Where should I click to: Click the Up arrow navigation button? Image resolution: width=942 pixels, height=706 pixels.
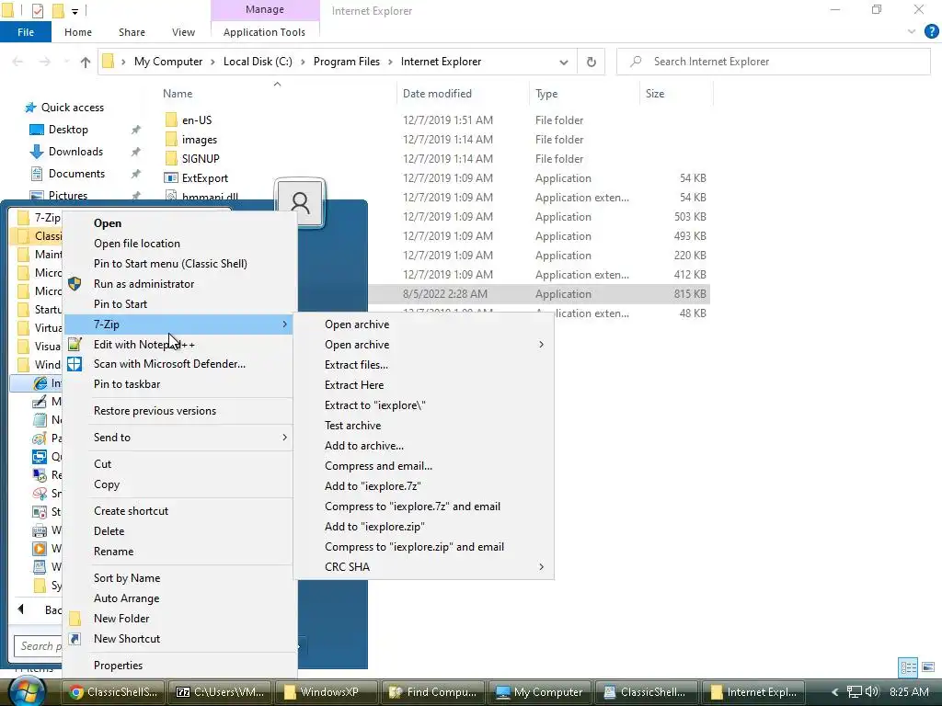[x=86, y=62]
